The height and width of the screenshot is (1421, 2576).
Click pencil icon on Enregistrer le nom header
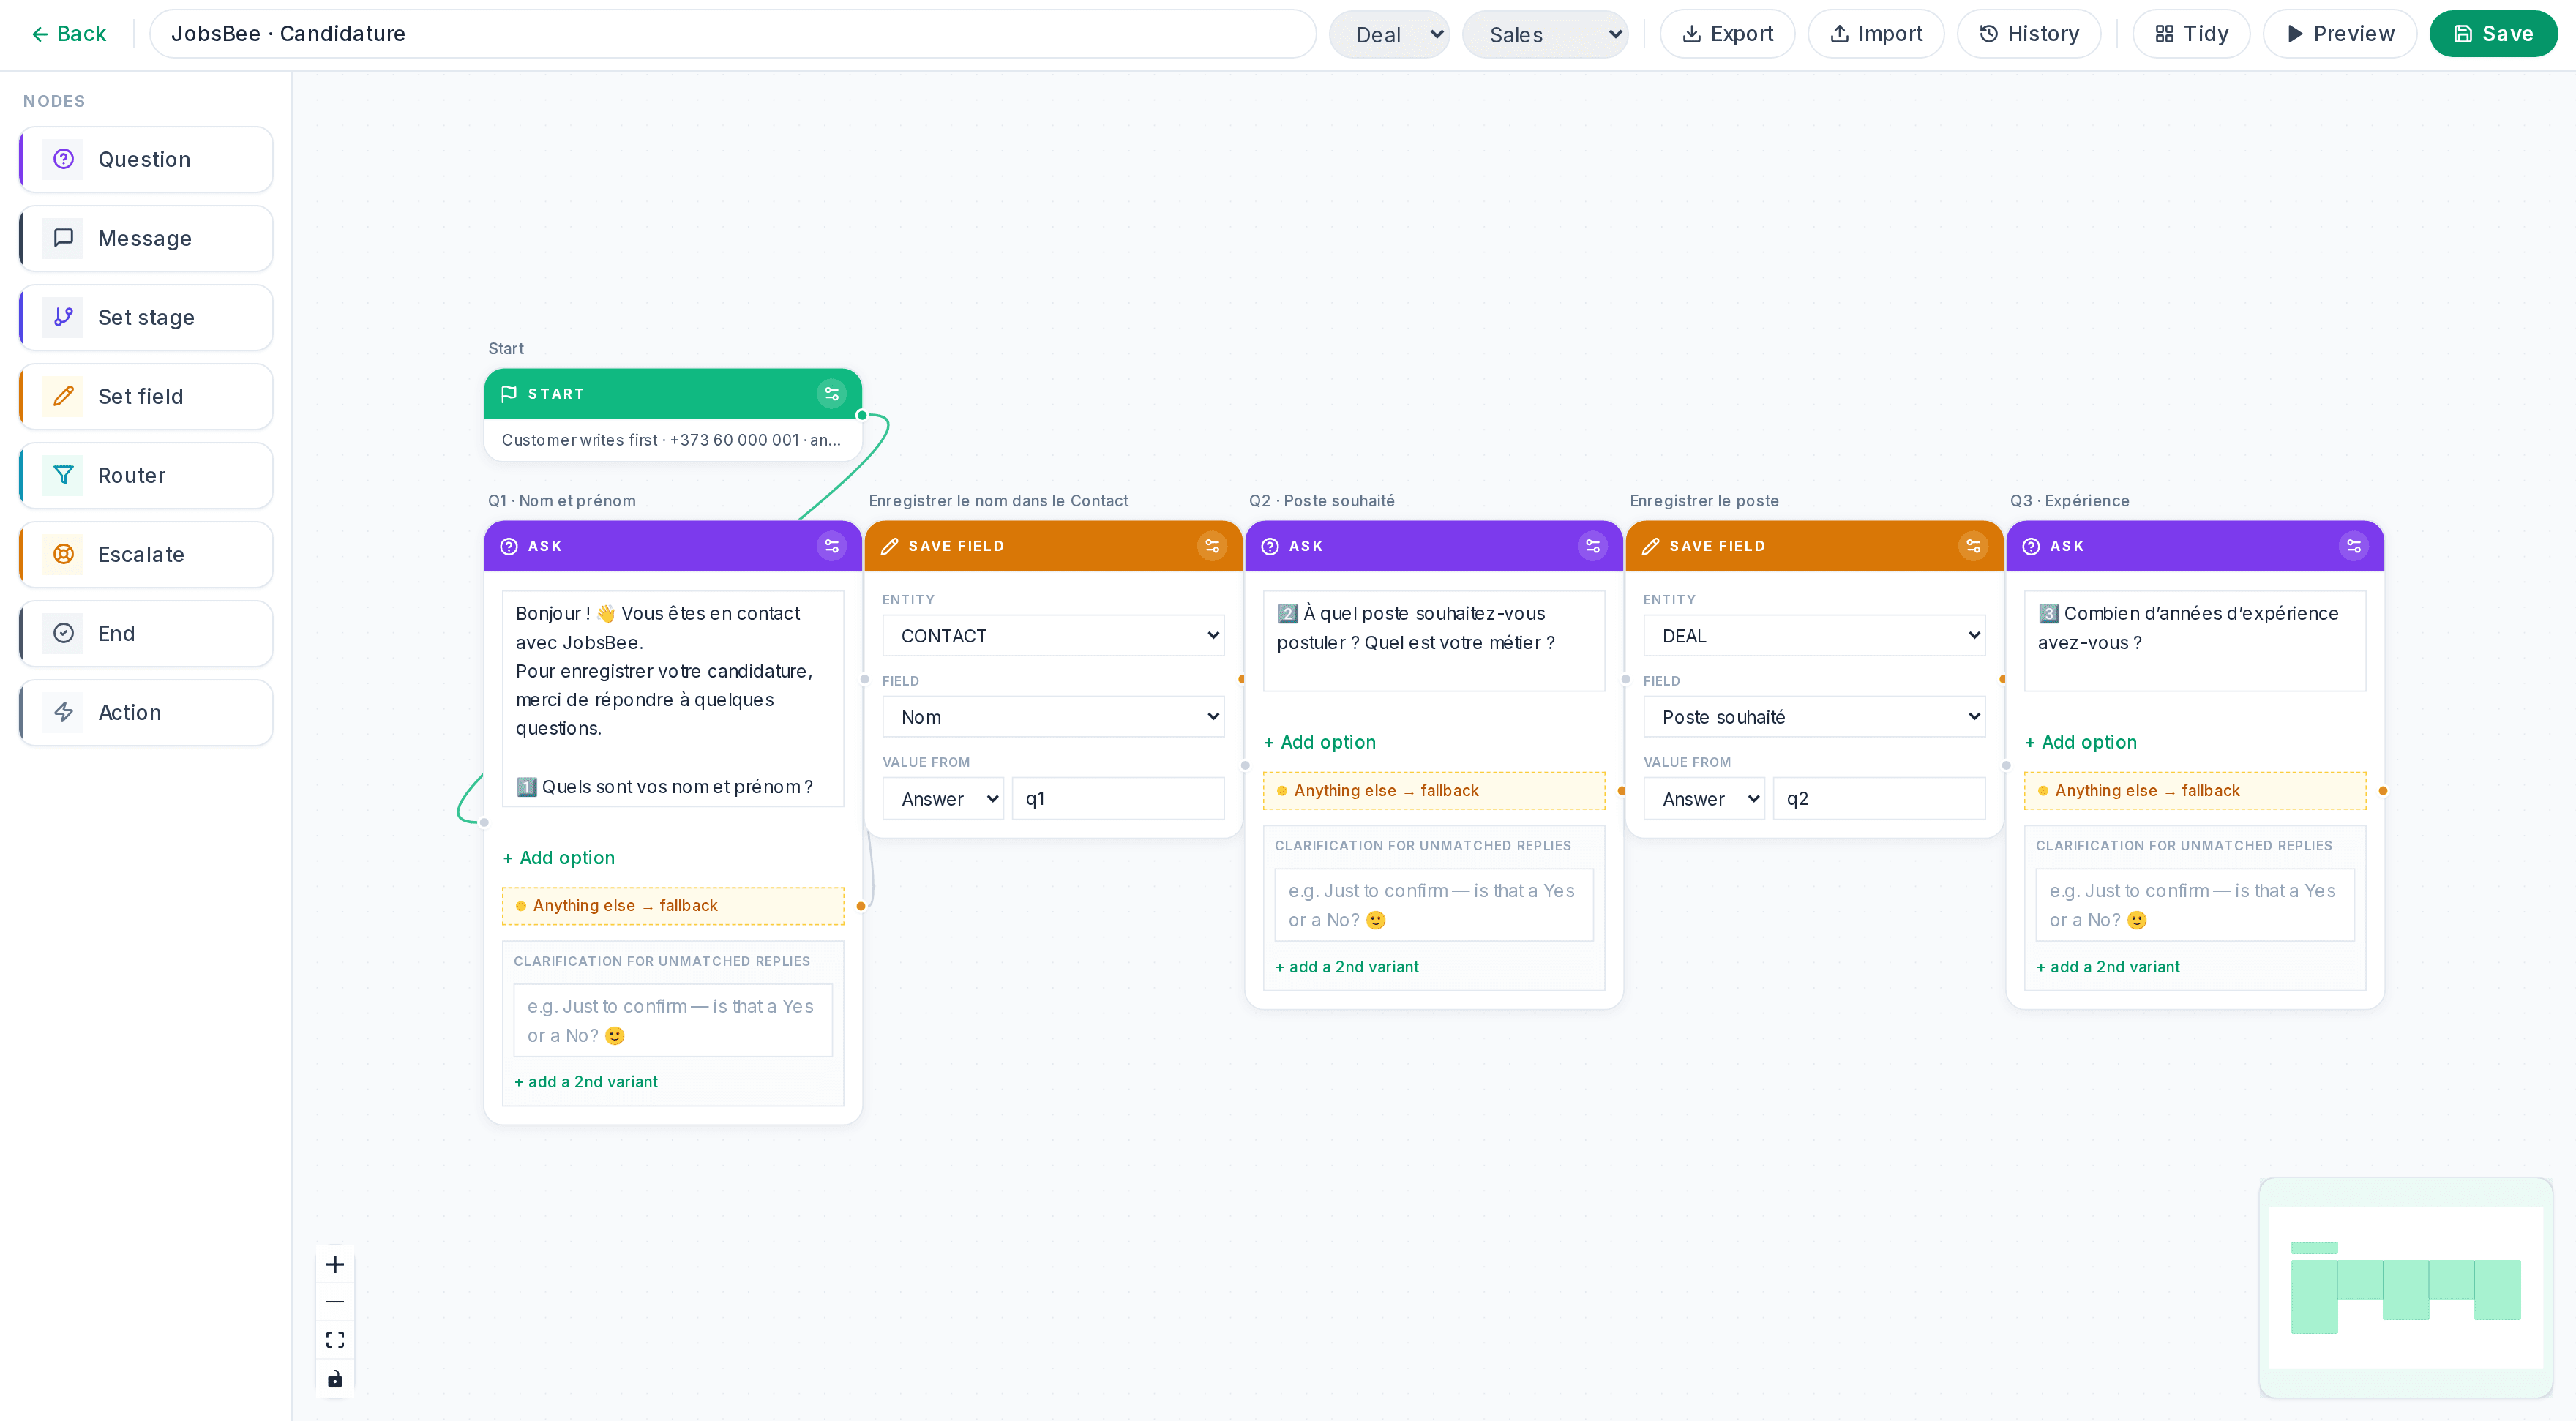click(889, 546)
